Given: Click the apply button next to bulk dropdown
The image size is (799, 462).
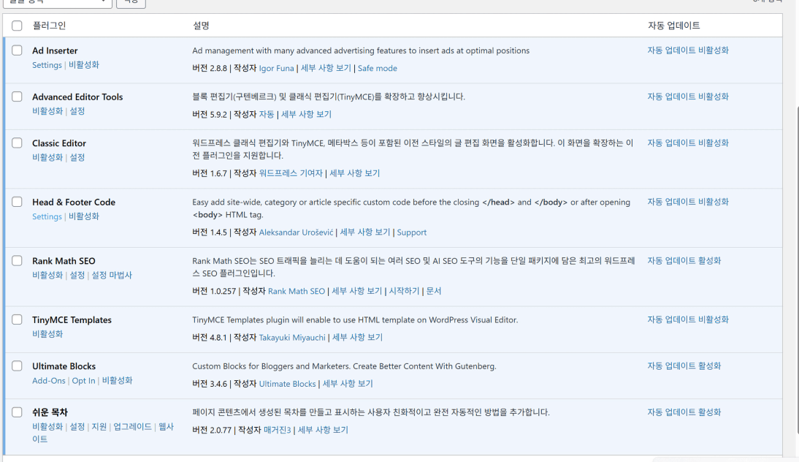Looking at the screenshot, I should tap(131, 2).
